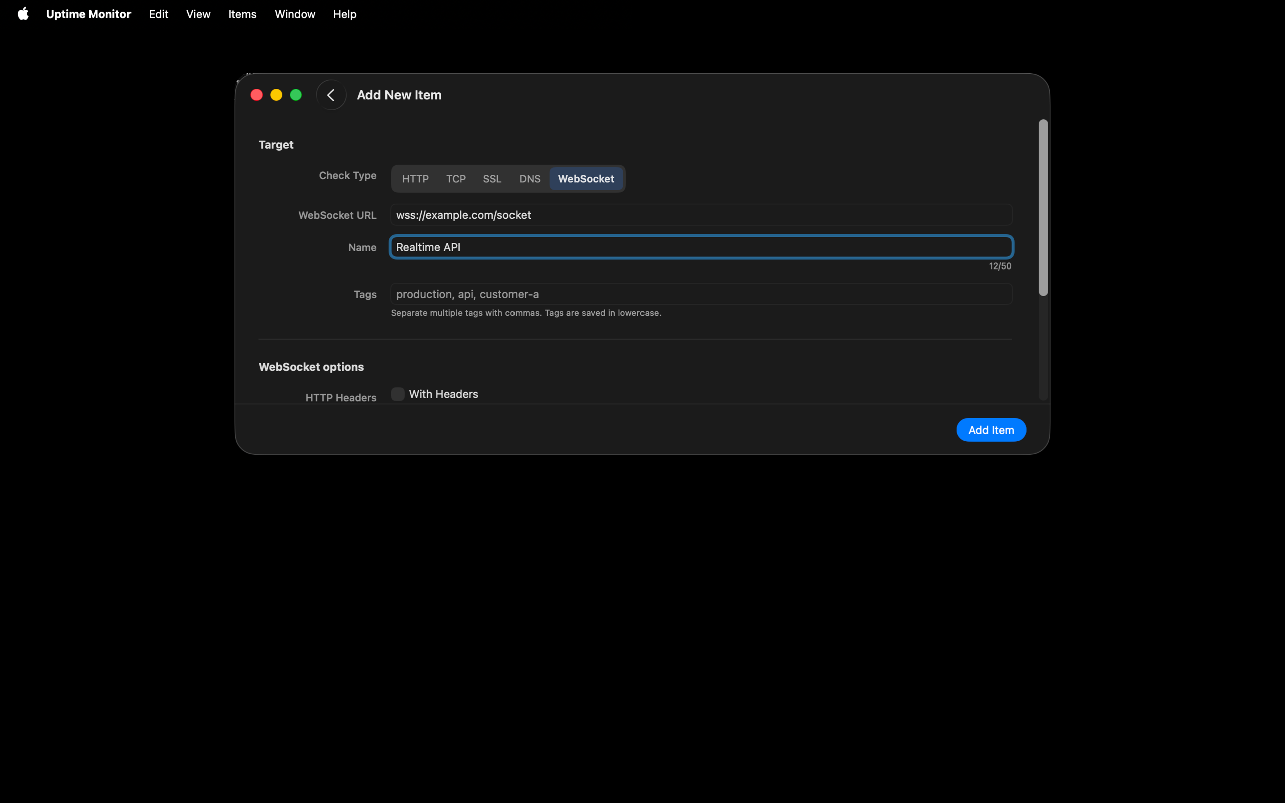Open the Help menu
1285x803 pixels.
(345, 14)
